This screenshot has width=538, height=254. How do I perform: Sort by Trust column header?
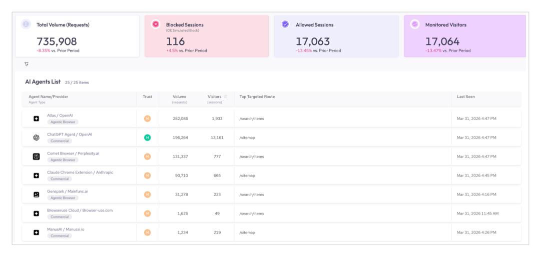tap(147, 96)
